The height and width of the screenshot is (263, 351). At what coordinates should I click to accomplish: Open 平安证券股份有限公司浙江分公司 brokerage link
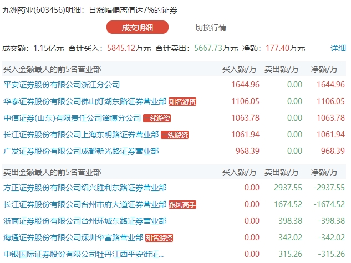(x=62, y=85)
